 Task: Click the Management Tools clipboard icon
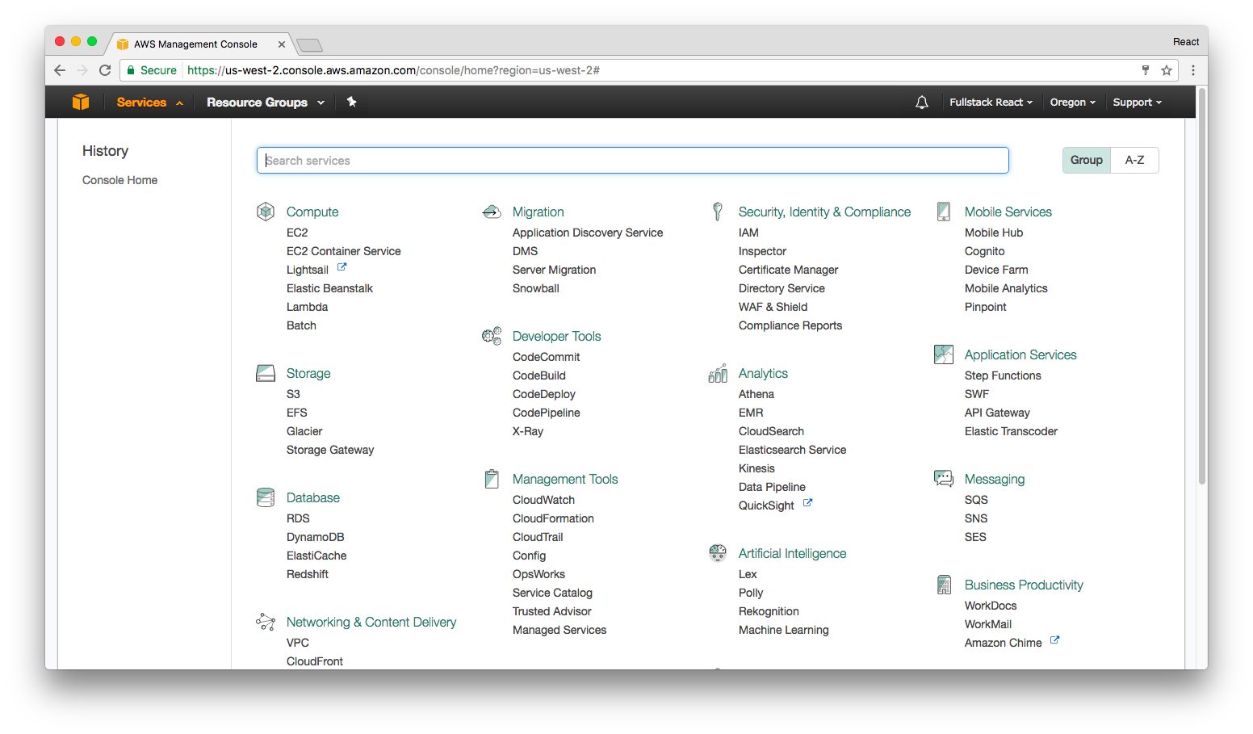(492, 479)
